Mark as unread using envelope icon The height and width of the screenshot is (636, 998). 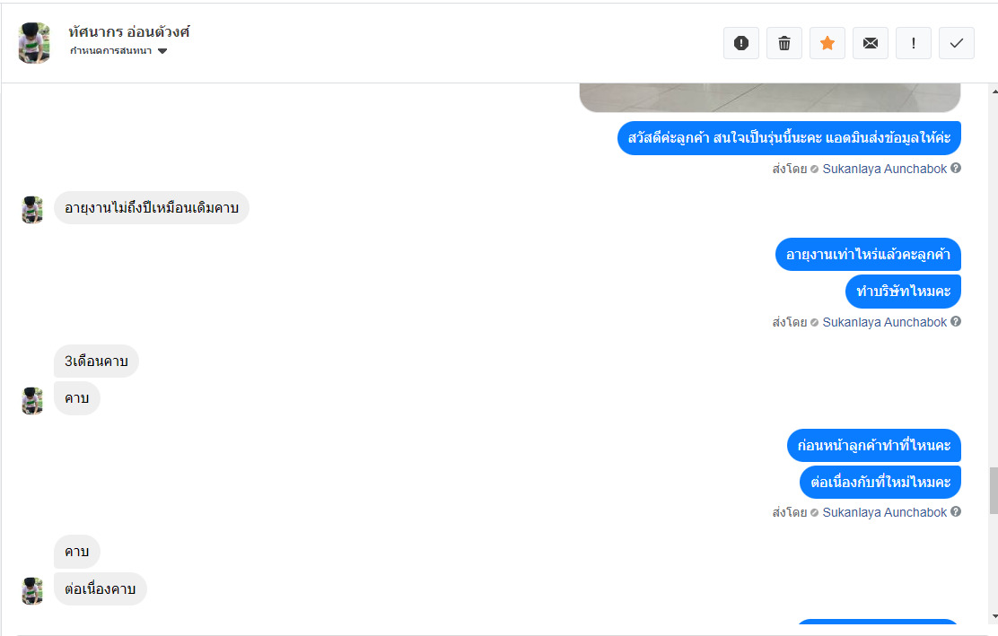[870, 43]
